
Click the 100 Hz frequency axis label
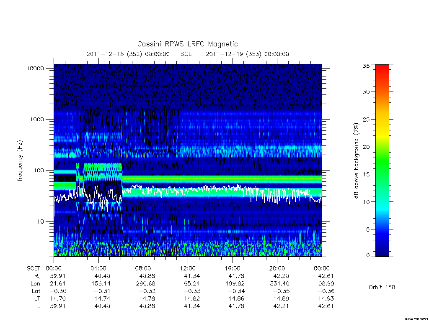click(39, 171)
